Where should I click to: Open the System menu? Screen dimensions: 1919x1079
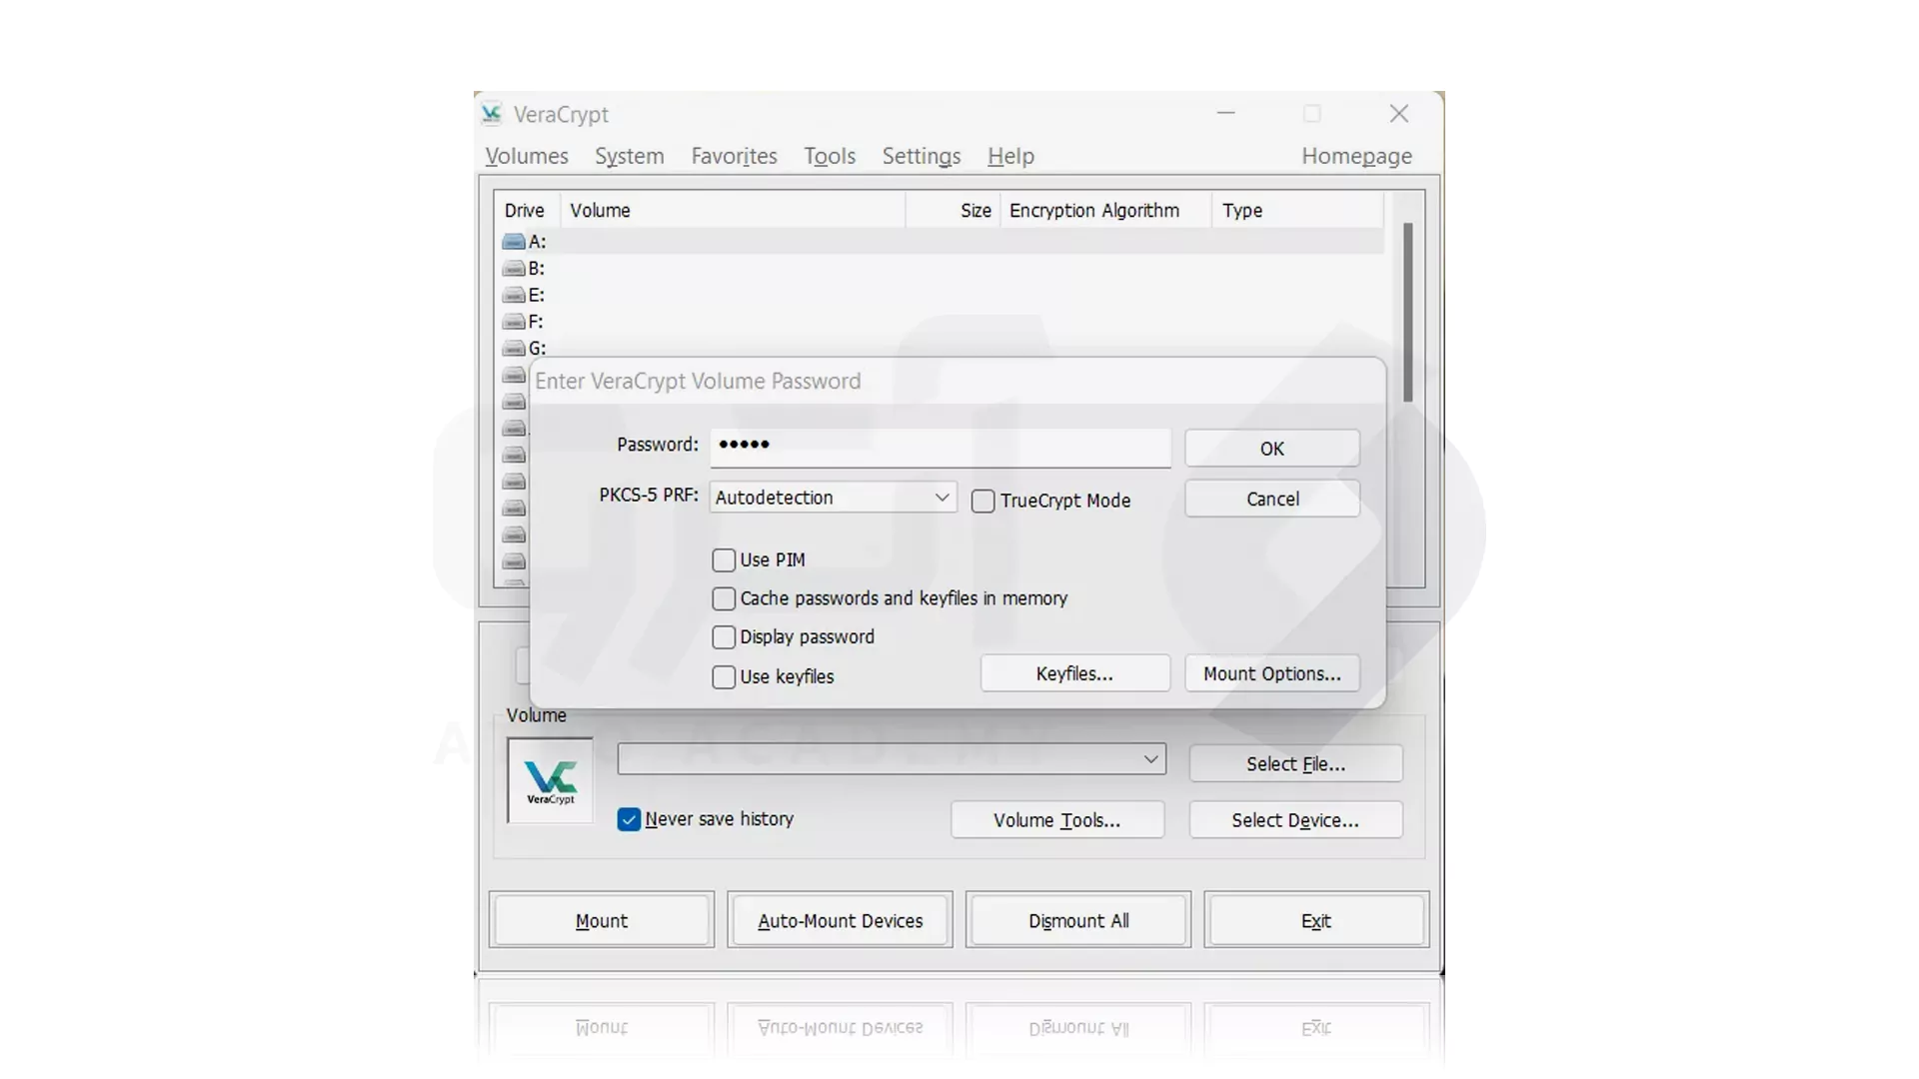(x=630, y=156)
